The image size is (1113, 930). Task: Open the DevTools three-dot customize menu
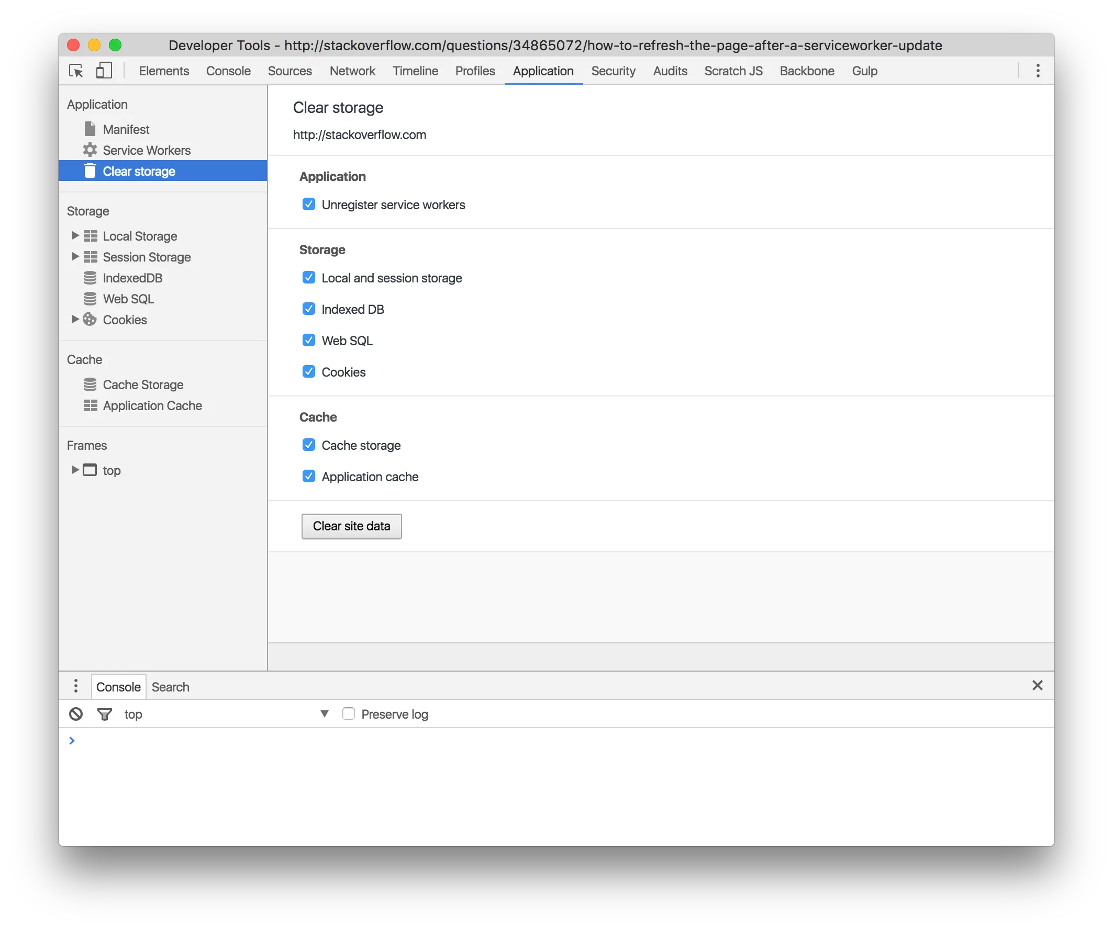click(1037, 71)
